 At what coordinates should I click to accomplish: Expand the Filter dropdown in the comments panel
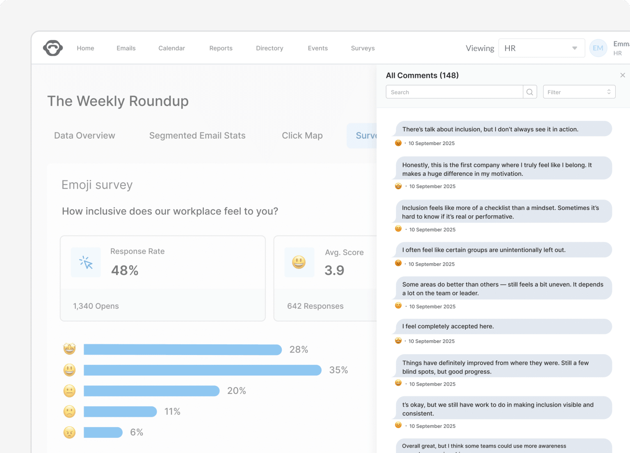[579, 92]
